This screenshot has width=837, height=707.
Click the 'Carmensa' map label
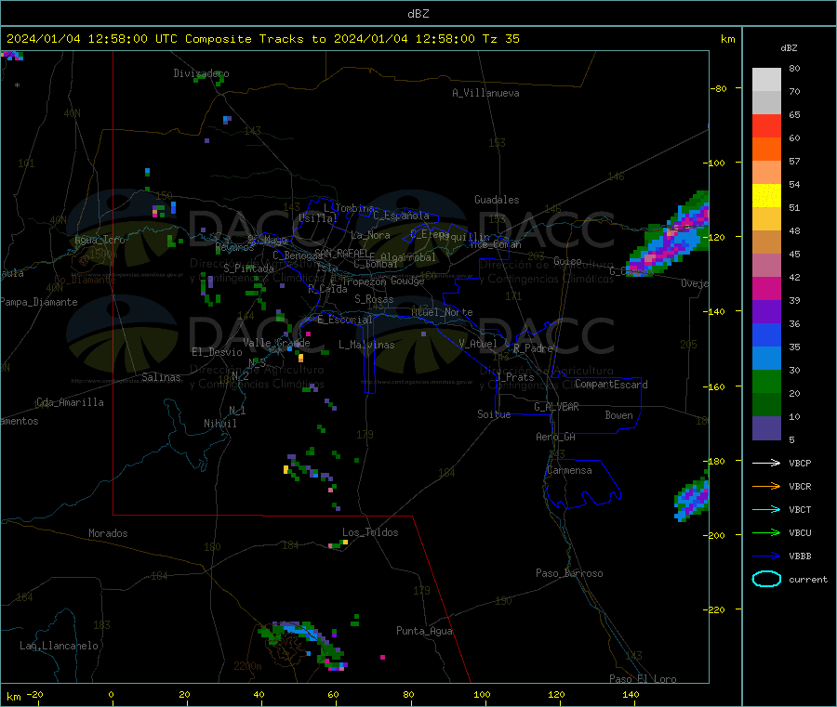[569, 471]
